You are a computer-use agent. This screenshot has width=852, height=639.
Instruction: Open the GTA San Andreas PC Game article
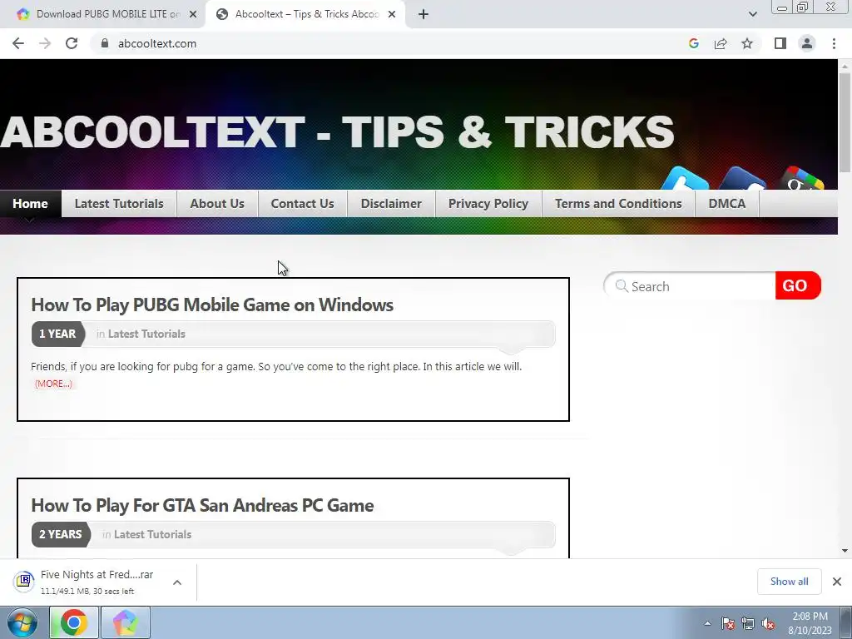click(202, 505)
